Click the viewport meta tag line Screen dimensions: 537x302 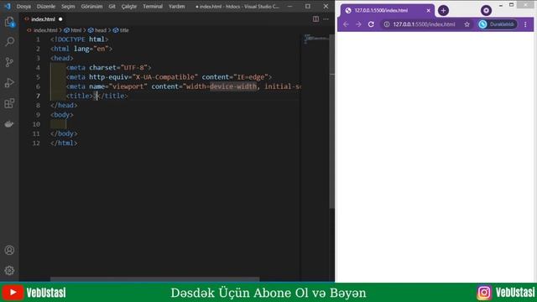coord(183,86)
